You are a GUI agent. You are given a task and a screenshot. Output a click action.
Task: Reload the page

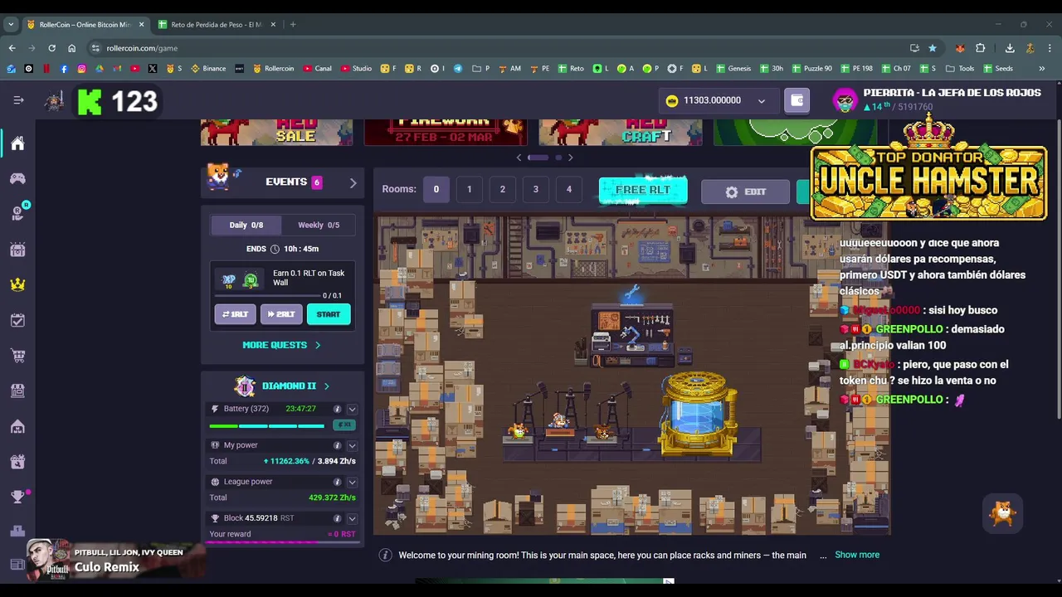(51, 48)
